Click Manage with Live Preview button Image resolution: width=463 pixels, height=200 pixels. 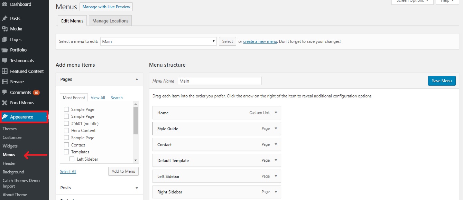[106, 7]
